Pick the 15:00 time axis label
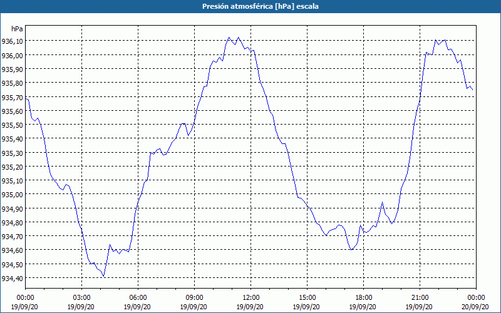Viewport: 501px width, 313px height. click(x=307, y=298)
